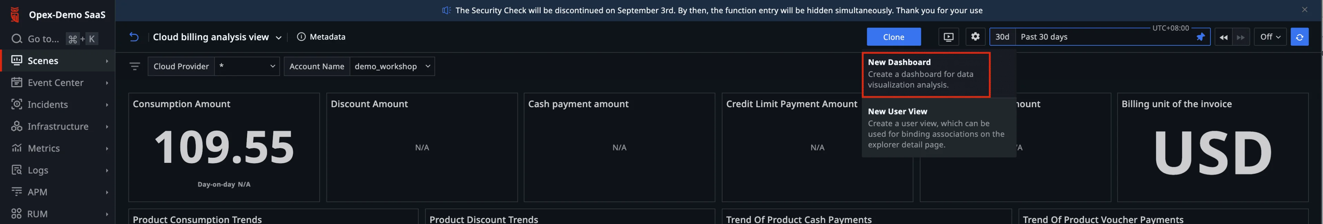The image size is (1323, 224).
Task: Open the auto-refresh Off dropdown
Action: click(1270, 37)
